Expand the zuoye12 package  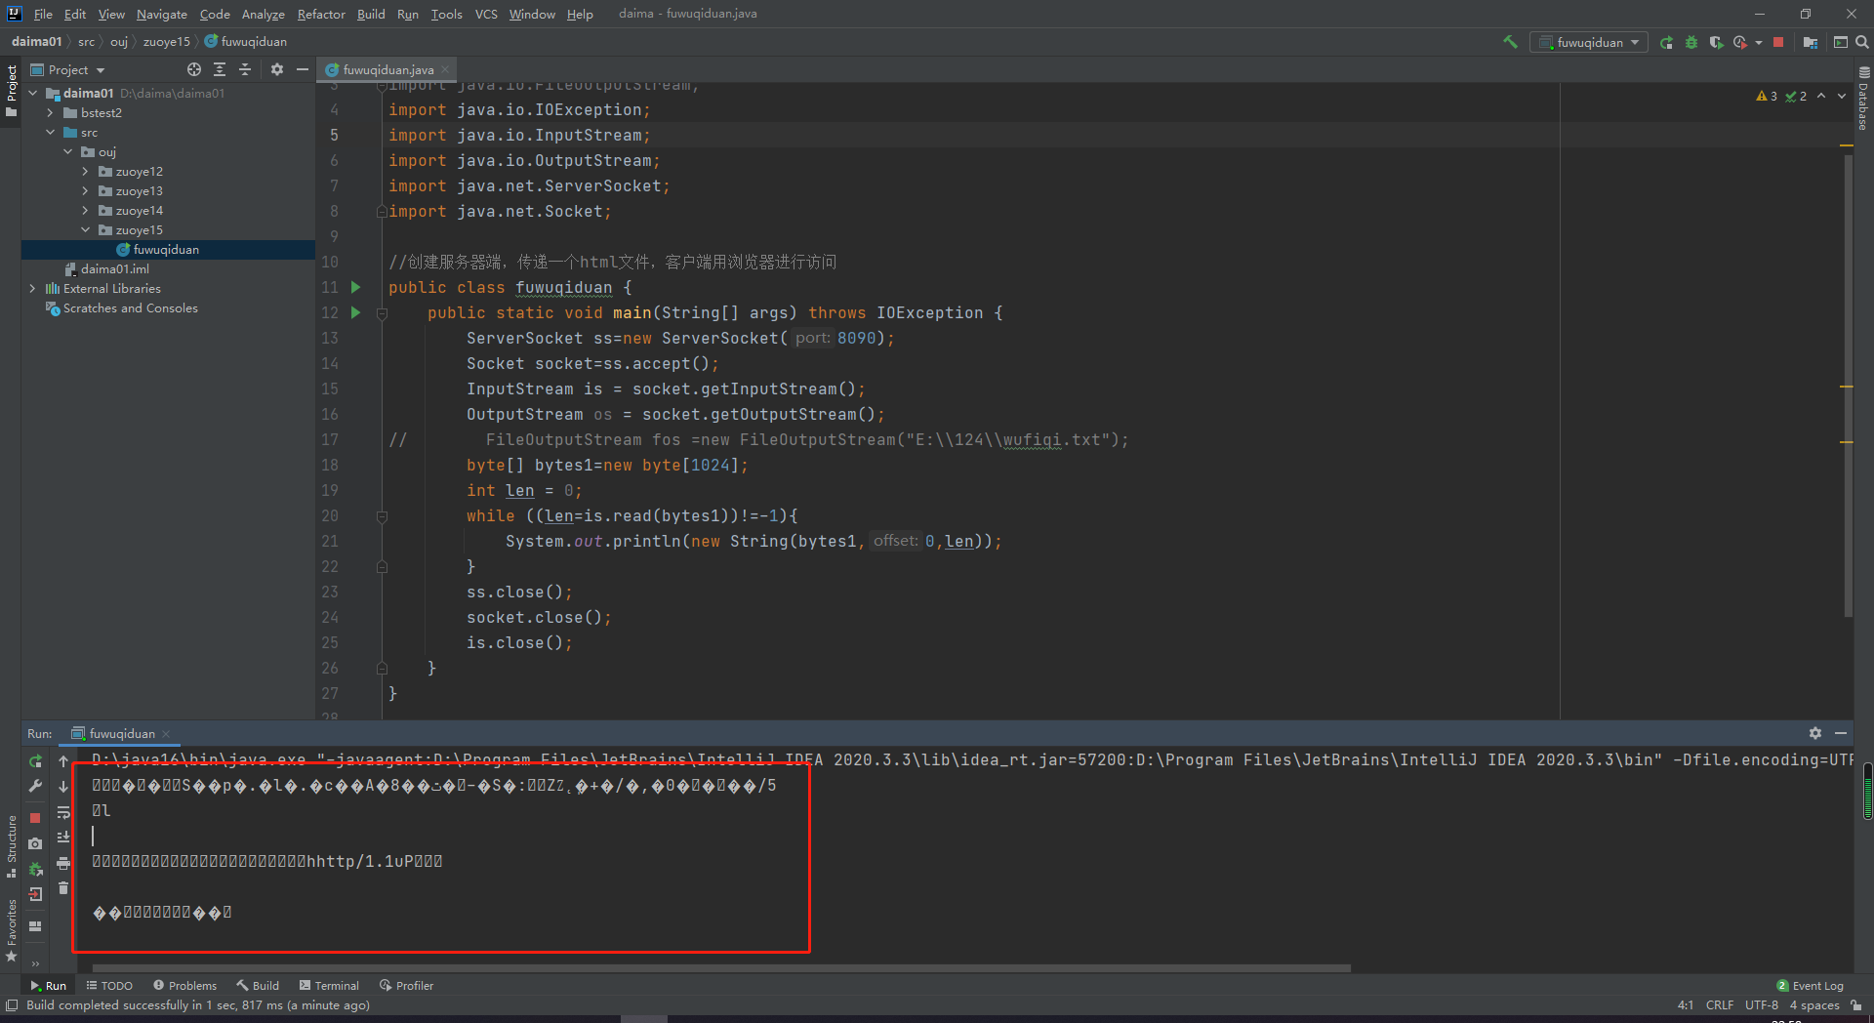point(85,171)
